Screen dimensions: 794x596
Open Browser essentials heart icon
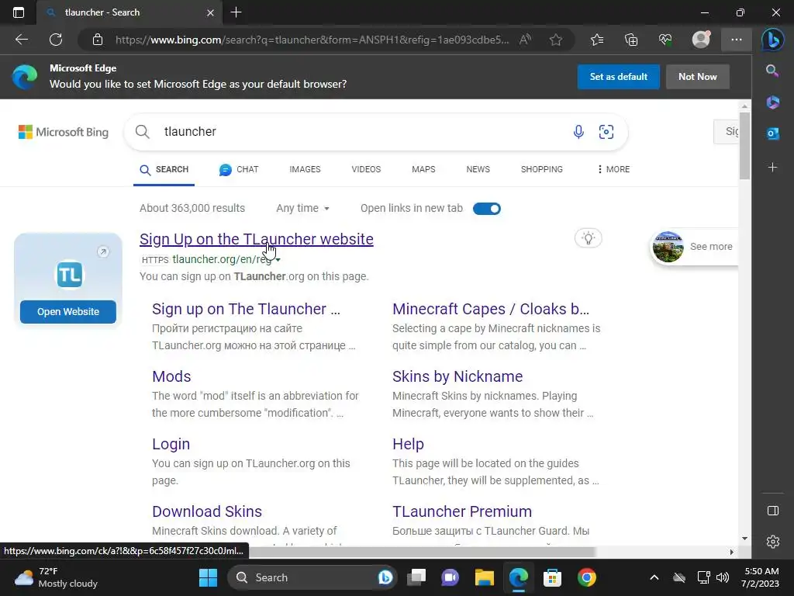pos(665,40)
